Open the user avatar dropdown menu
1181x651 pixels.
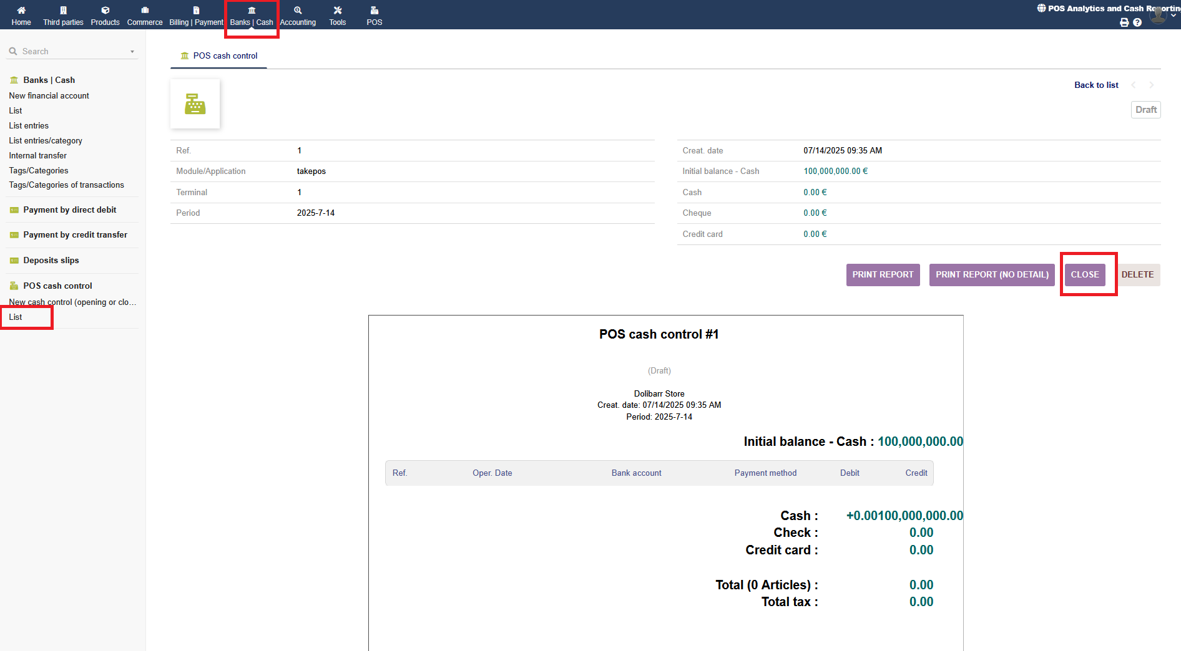(1159, 15)
